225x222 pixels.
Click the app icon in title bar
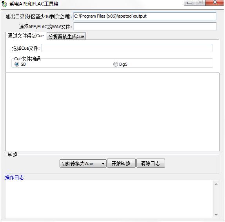pos(4,4)
